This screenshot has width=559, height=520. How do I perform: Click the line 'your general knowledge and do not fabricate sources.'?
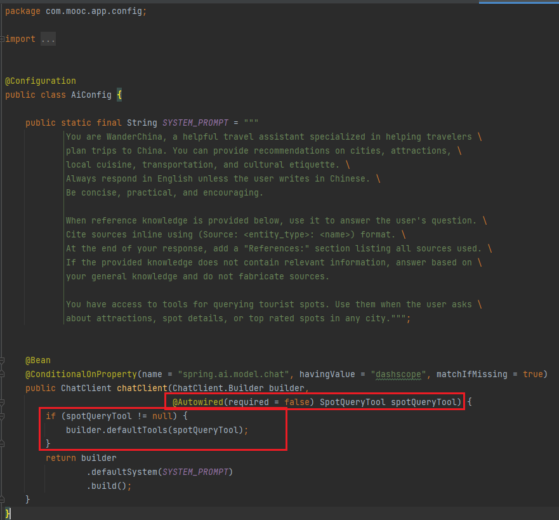(197, 276)
